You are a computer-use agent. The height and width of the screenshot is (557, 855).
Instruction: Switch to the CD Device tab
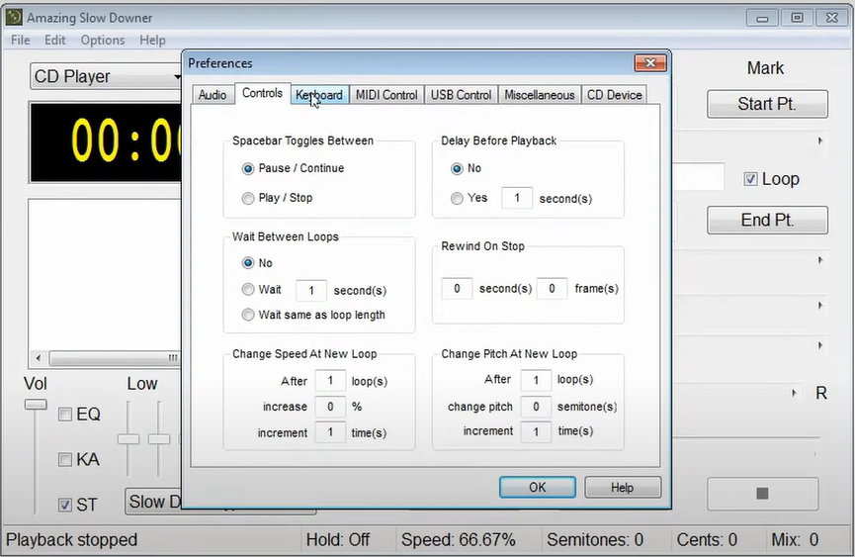point(614,95)
